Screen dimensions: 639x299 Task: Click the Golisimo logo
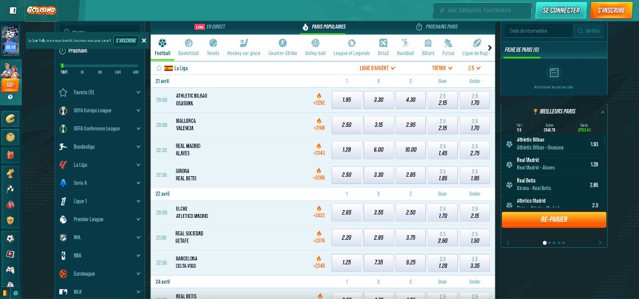41,10
